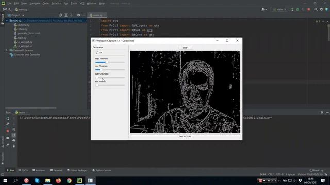Open the TODO tool window tab

click(x=23, y=170)
